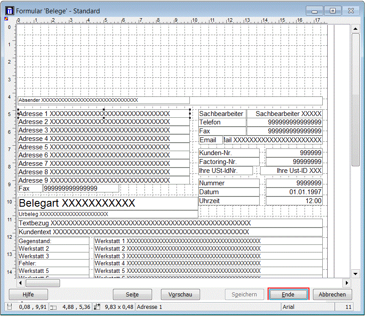Select the Adresse 6 field

pos(104,155)
